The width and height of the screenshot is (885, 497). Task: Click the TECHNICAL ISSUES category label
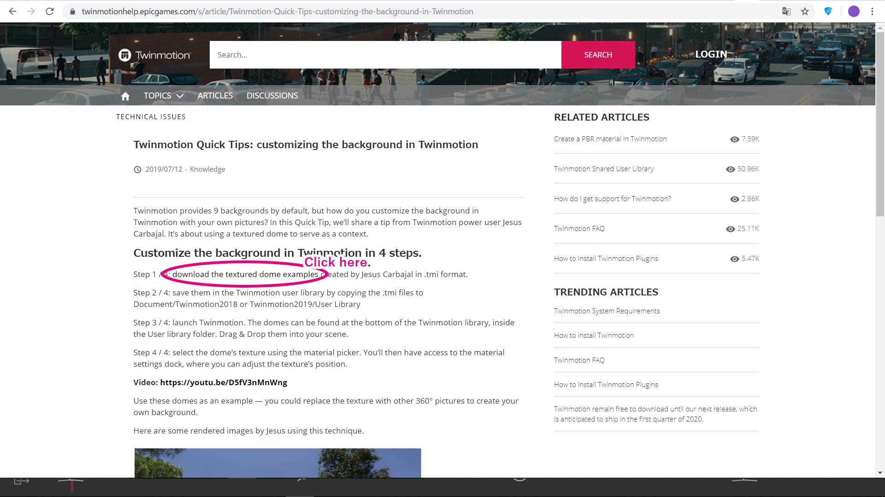point(151,117)
